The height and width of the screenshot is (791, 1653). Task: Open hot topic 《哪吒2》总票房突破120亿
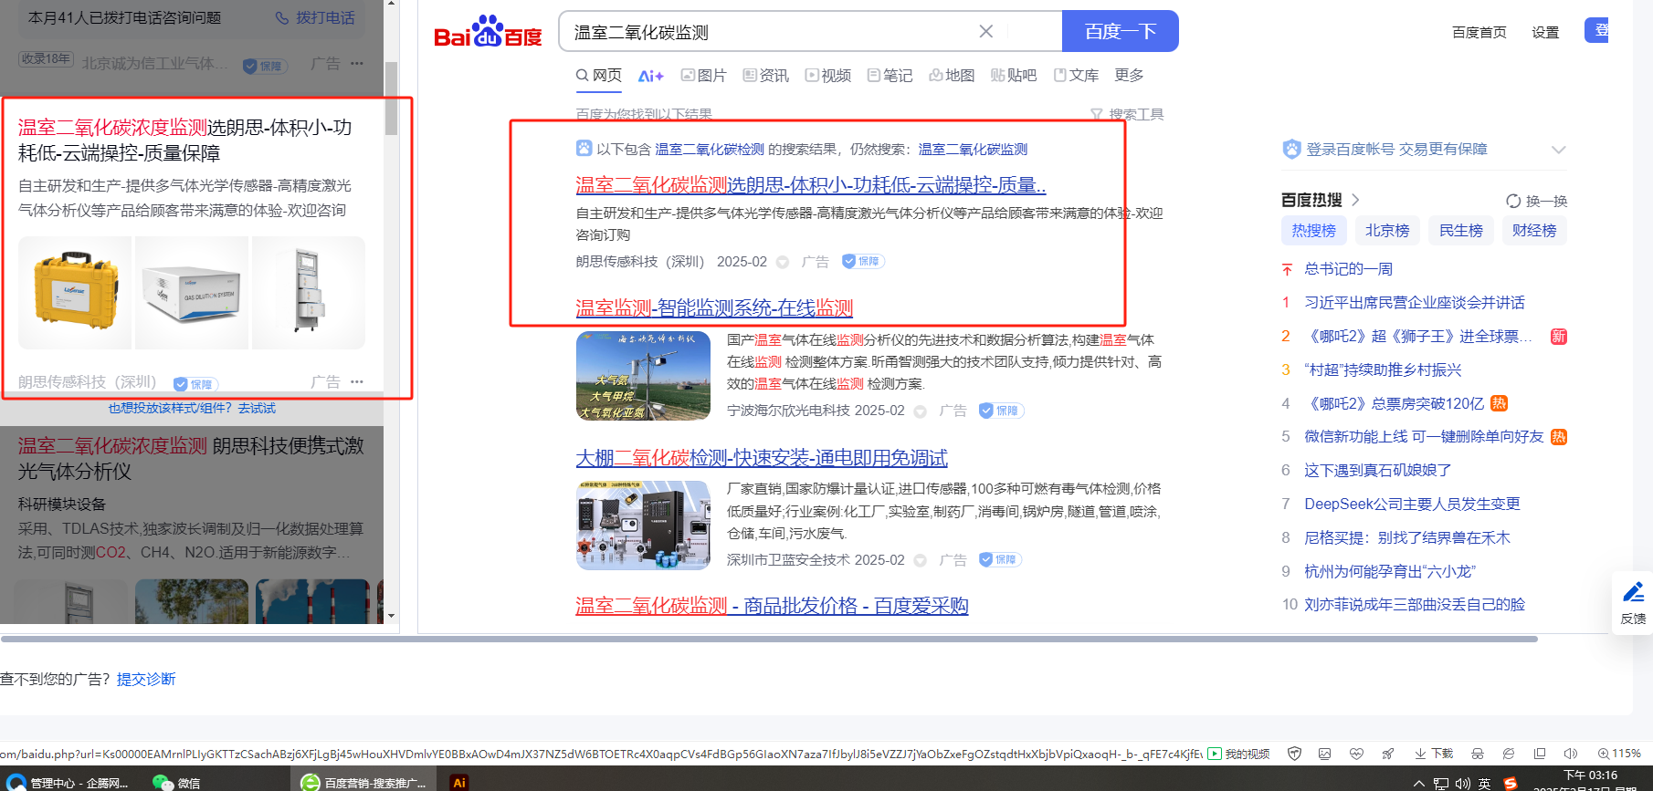pyautogui.click(x=1395, y=403)
